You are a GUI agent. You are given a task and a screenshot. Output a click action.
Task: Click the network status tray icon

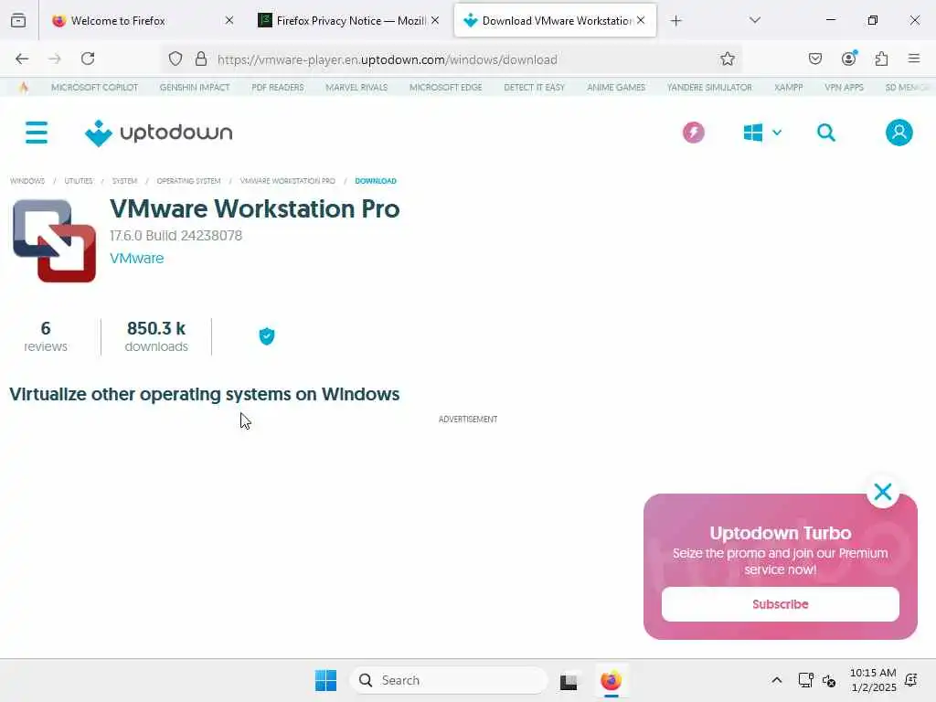coord(805,680)
